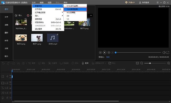Click the preview progress slider handle
Image resolution: width=171 pixels, height=103 pixels.
[x=115, y=53]
